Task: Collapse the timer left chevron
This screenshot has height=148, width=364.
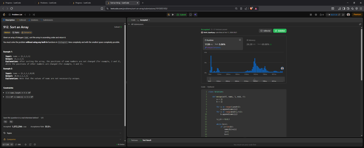Action: click(327, 15)
